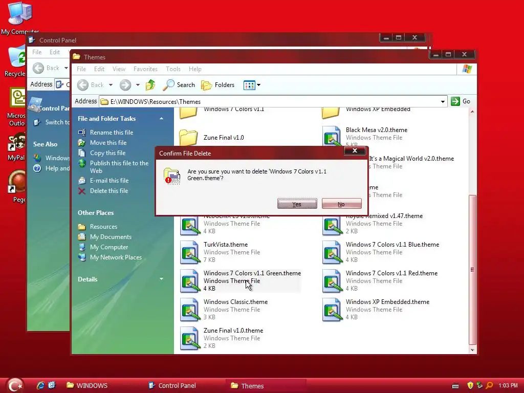Select Windows XP Embedded.theme file icon
The image size is (524, 393).
pos(332,310)
